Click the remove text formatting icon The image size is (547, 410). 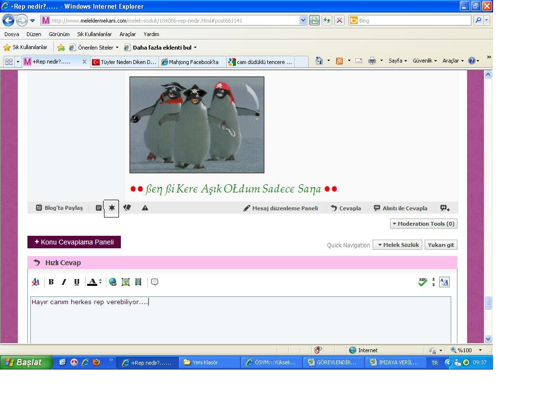coord(36,282)
